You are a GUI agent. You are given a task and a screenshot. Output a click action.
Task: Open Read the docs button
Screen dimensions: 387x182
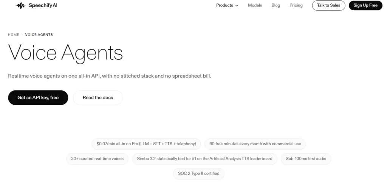coord(98,98)
